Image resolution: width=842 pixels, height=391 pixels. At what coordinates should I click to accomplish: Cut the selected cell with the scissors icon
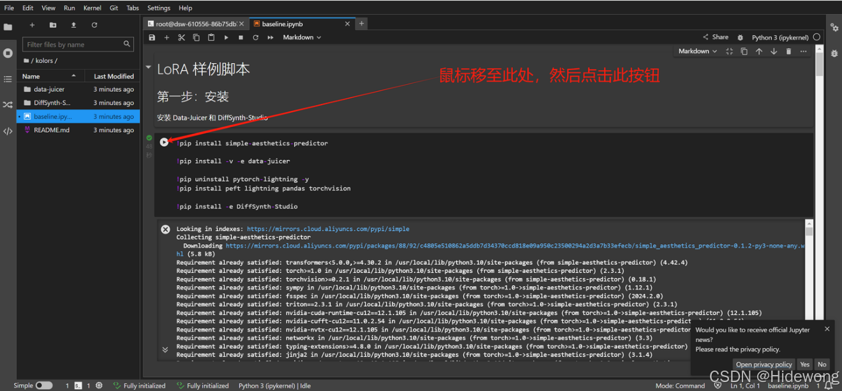[181, 38]
